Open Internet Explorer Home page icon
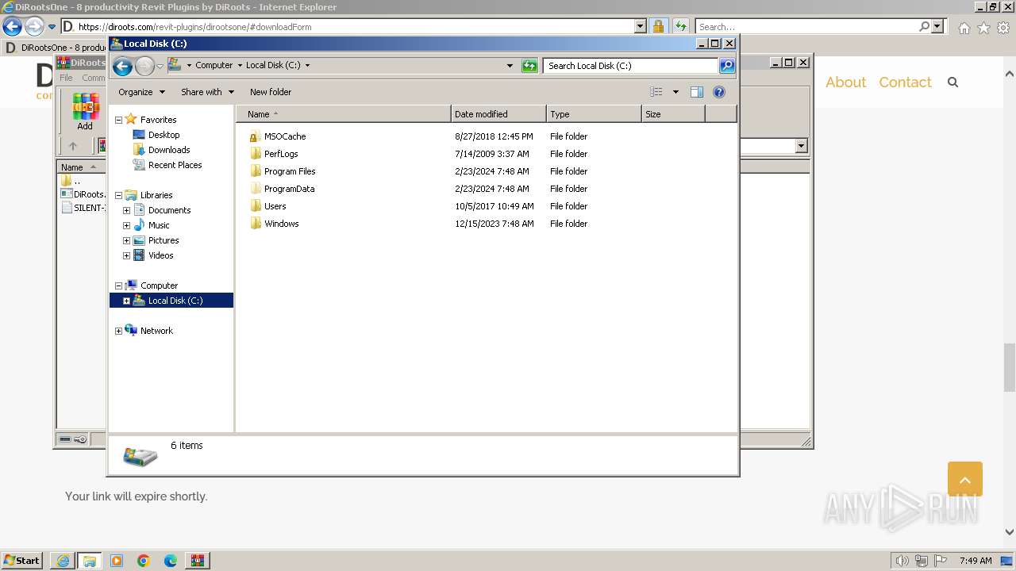Screen dimensions: 1016x571 coord(964,28)
